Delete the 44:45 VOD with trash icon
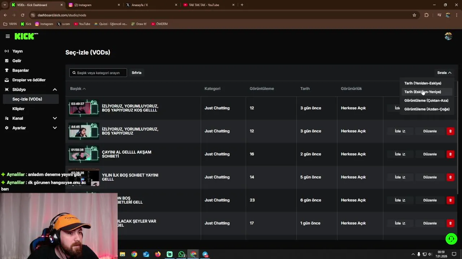The height and width of the screenshot is (259, 462). click(450, 131)
